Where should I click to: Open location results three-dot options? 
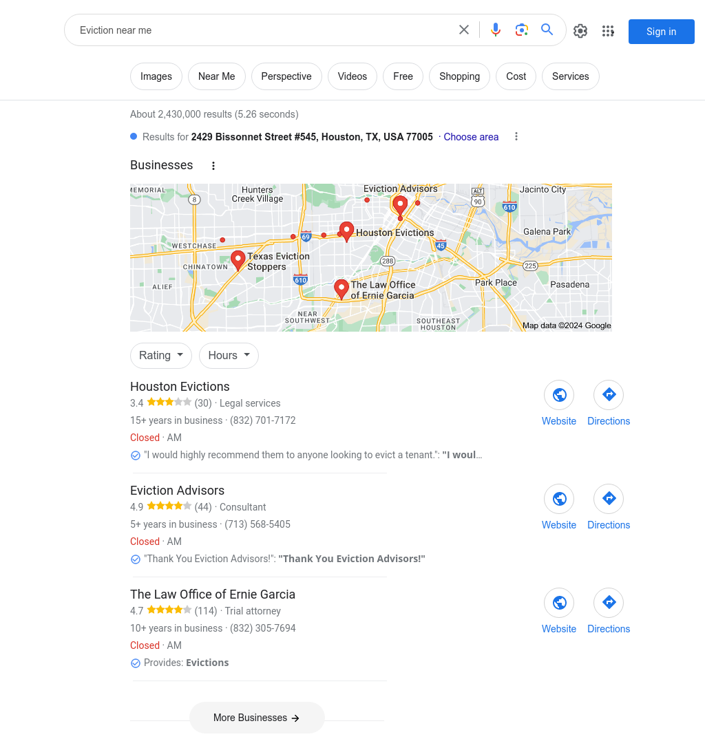coord(516,137)
